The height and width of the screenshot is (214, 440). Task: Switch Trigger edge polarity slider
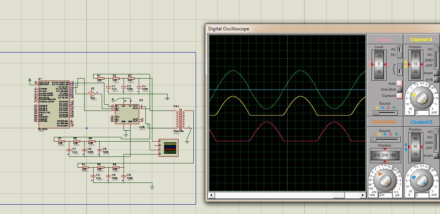coord(399,69)
